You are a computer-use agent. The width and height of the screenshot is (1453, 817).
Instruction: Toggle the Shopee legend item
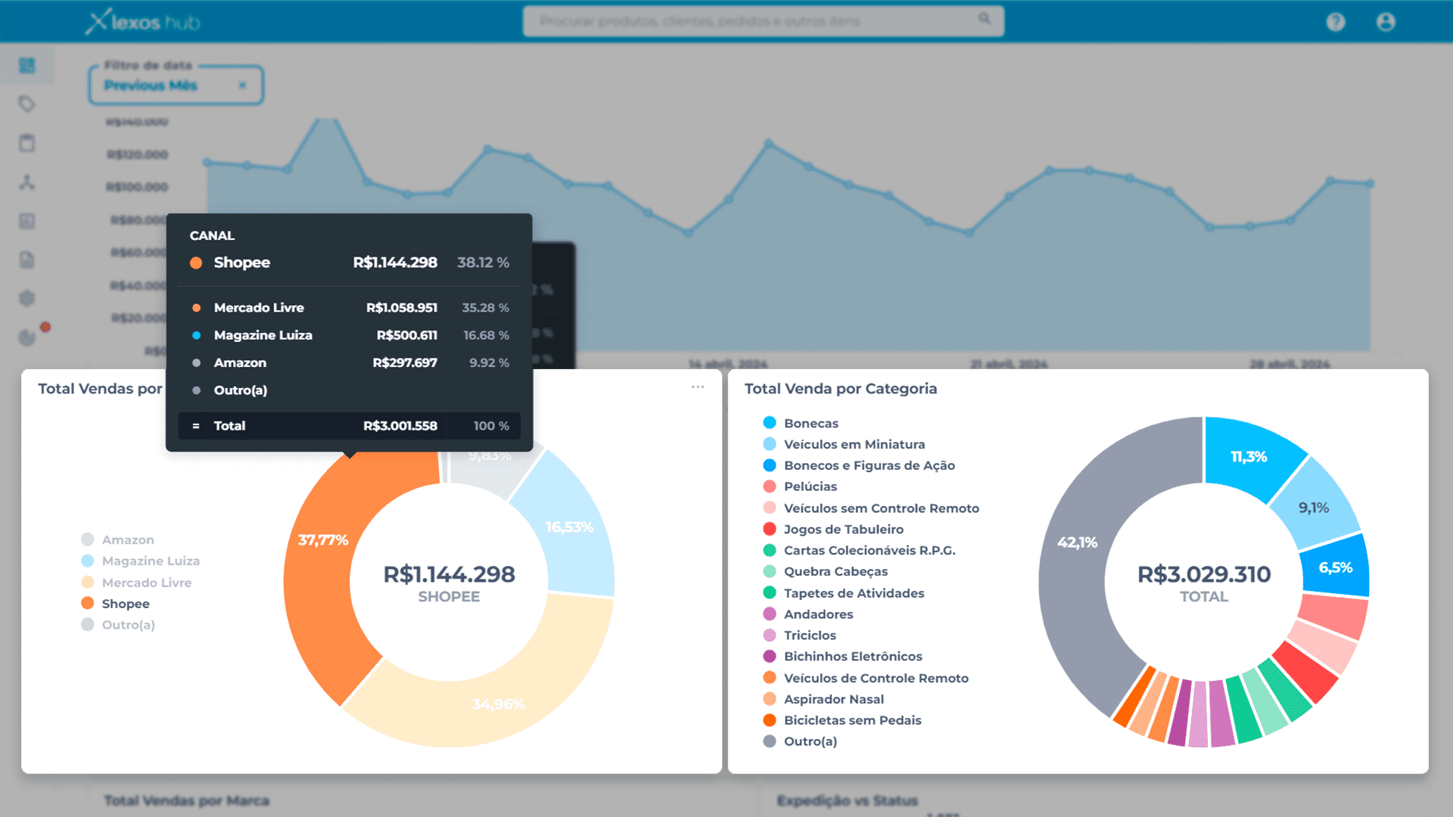pyautogui.click(x=116, y=604)
